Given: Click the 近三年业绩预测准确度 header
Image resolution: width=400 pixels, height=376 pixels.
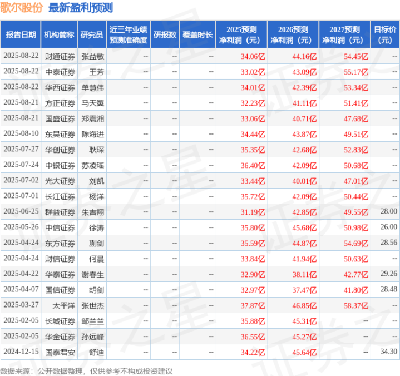Looking at the screenshot, I should pyautogui.click(x=129, y=34).
